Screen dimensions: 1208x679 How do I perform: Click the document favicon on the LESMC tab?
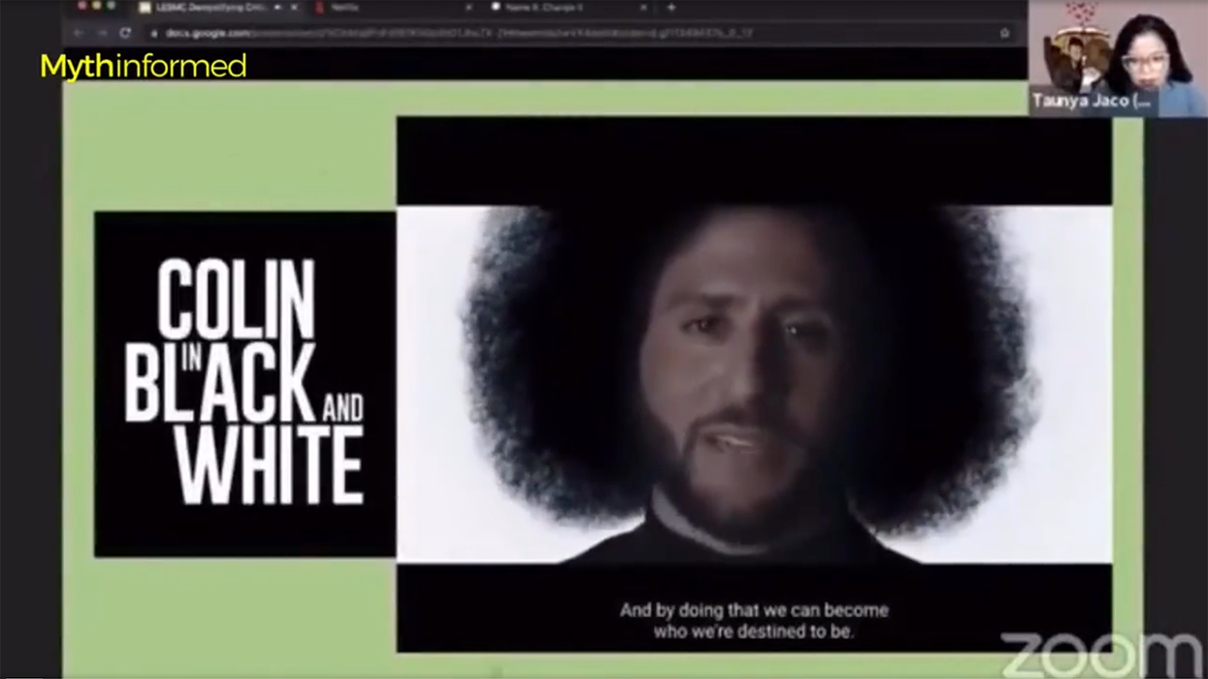(x=143, y=7)
